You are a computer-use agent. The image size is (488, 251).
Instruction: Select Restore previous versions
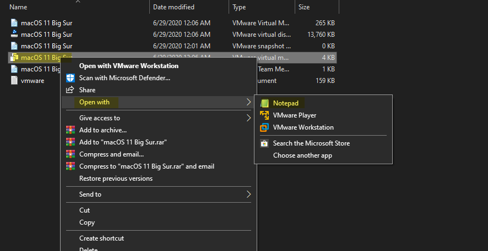click(116, 179)
